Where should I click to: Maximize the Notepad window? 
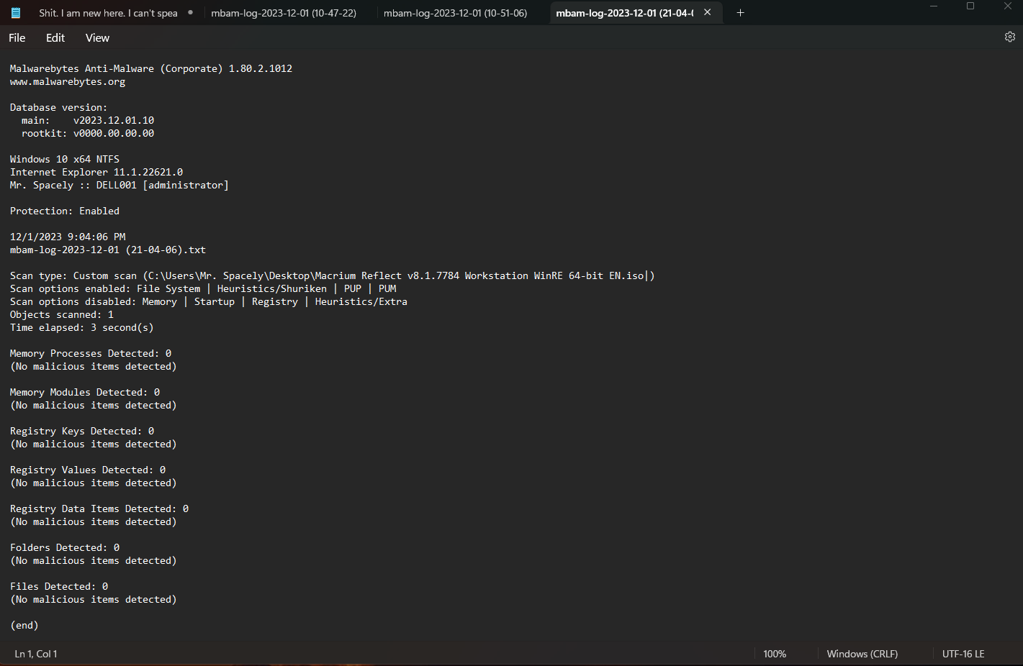[970, 6]
